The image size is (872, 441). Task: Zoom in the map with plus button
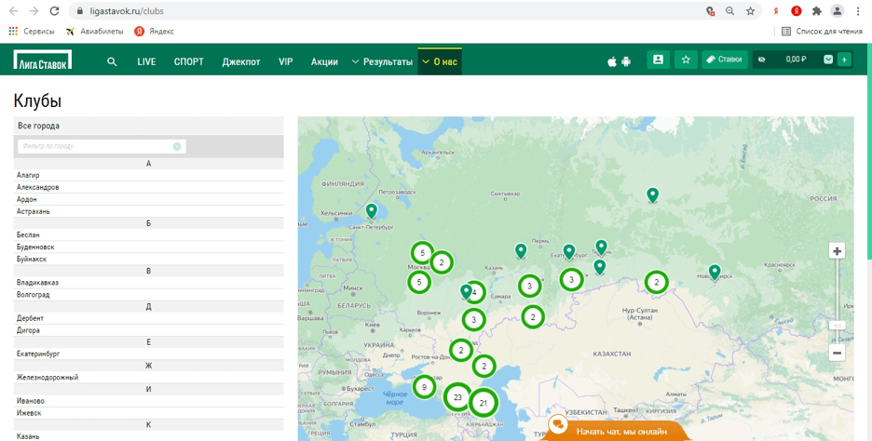click(x=837, y=251)
